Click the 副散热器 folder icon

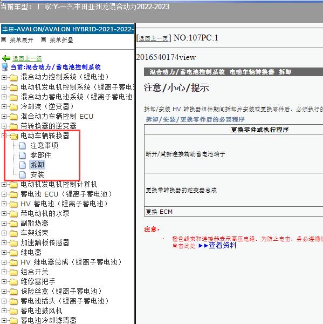pos(13,224)
